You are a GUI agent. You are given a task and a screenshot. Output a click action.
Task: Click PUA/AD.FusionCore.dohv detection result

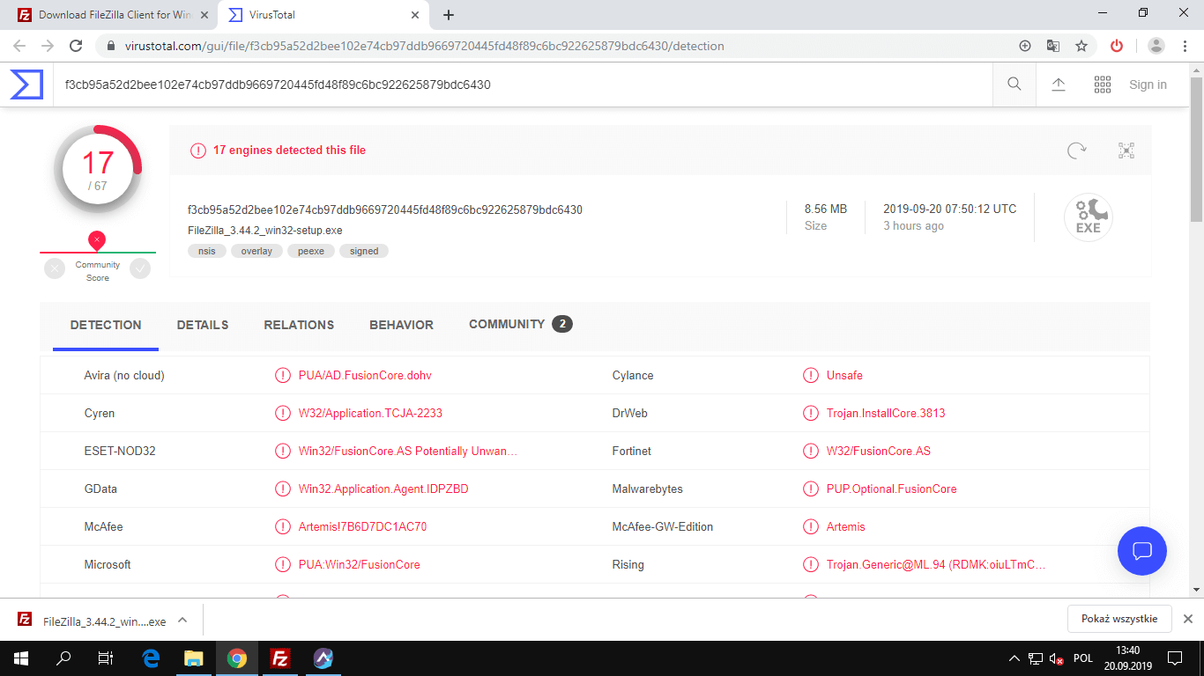[365, 375]
